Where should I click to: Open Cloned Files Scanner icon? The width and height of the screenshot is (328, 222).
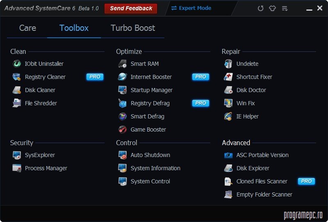pos(228,181)
